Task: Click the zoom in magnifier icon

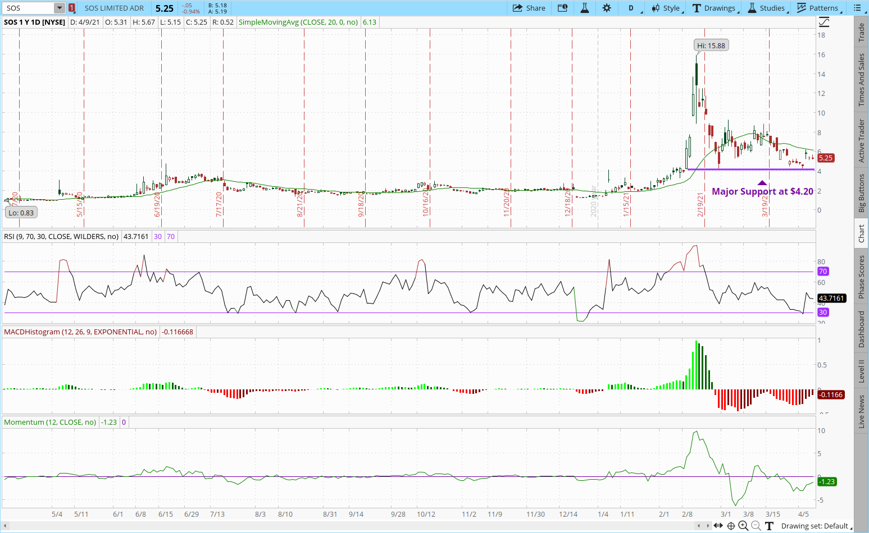Action: (x=743, y=526)
